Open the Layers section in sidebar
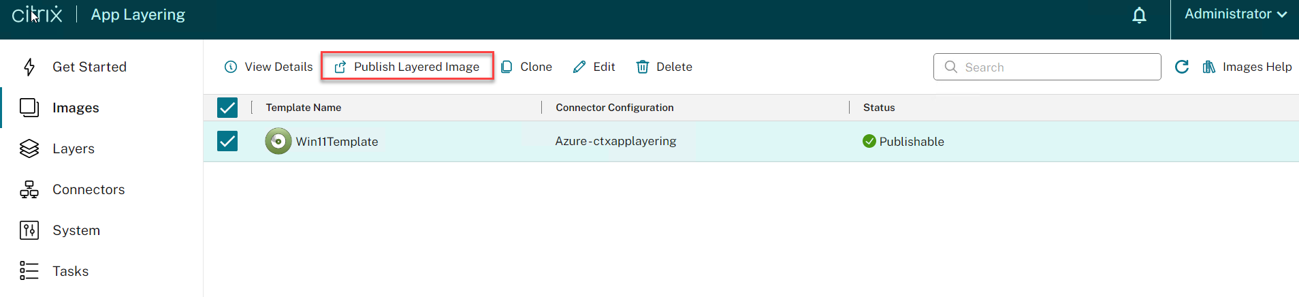Viewport: 1299px width, 297px height. [74, 148]
